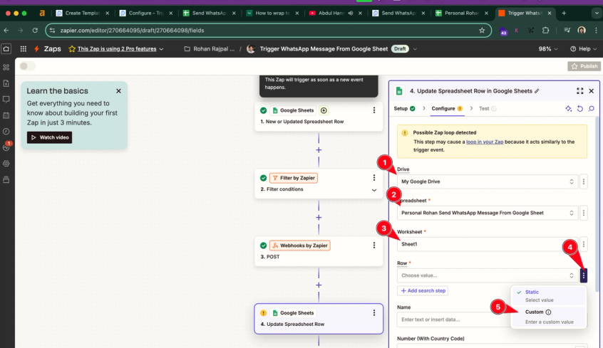Click the AI sparkle icon in the panel

(x=568, y=109)
